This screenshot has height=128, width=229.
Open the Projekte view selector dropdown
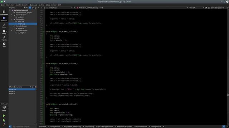click(x=17, y=8)
